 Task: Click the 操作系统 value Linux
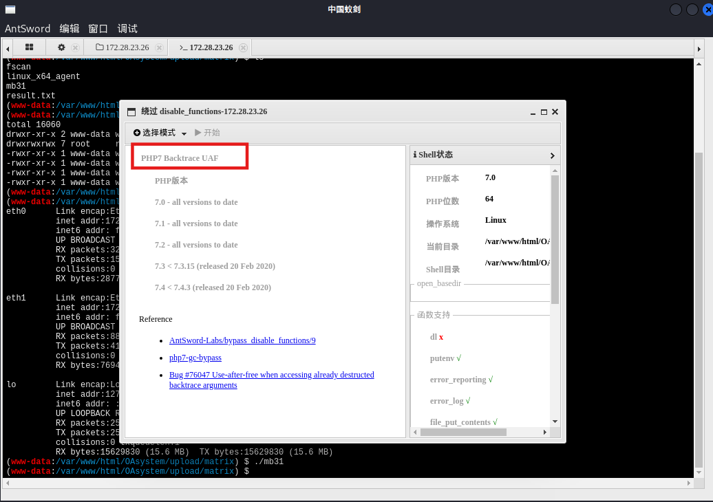point(496,220)
